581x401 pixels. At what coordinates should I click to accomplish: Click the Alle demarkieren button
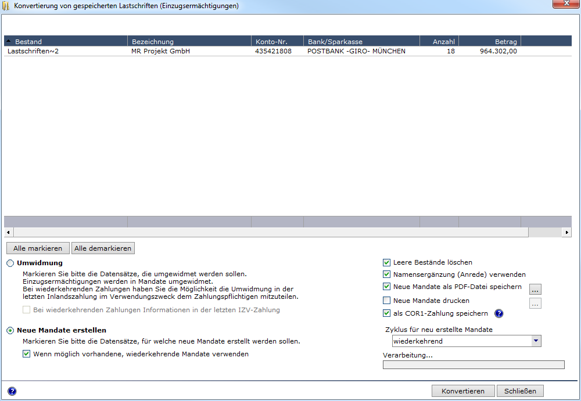(x=103, y=248)
